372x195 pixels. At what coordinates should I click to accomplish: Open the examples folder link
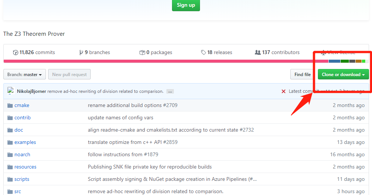25,142
